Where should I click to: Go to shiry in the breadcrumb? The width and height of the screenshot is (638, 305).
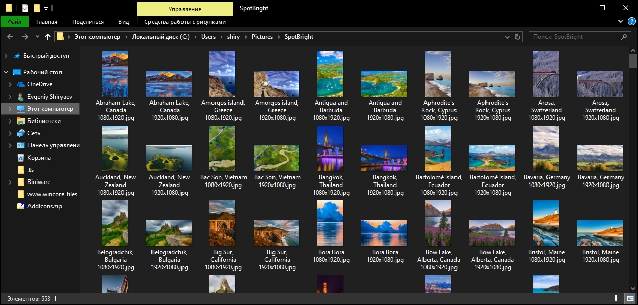234,37
